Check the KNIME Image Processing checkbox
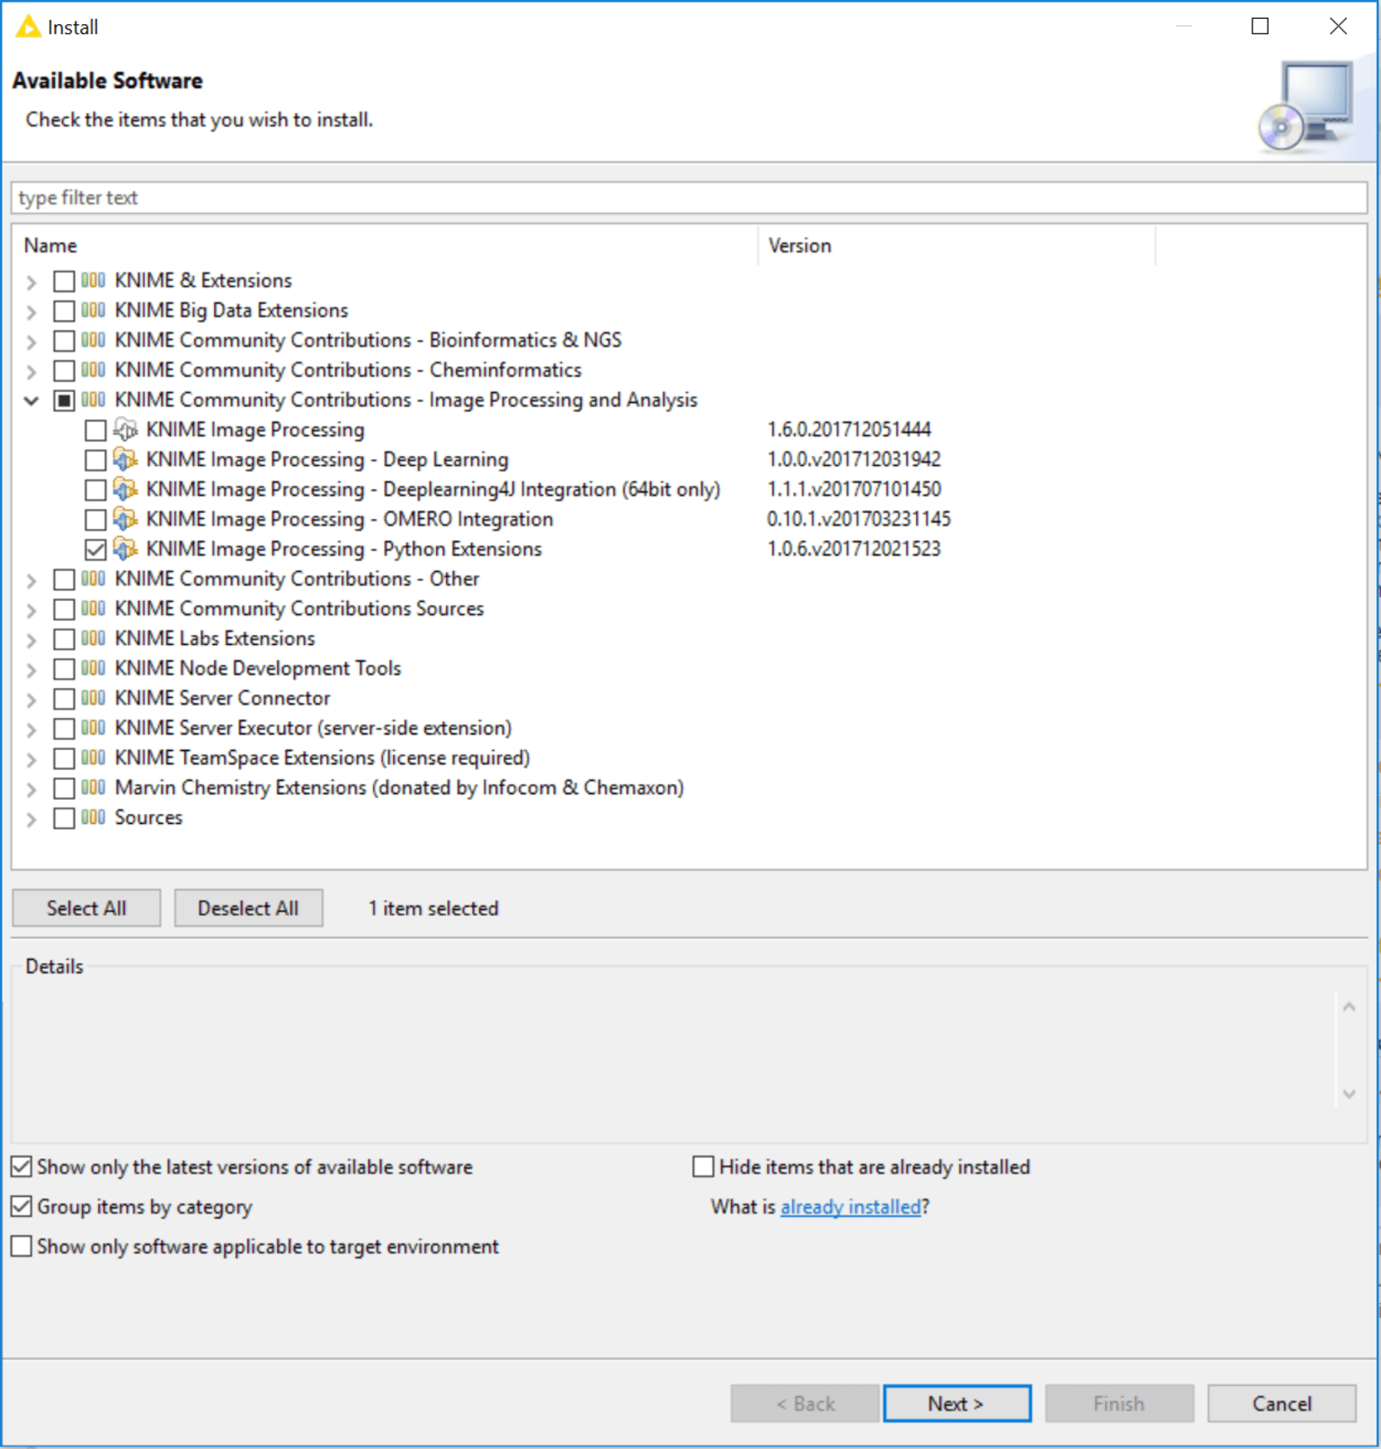 pyautogui.click(x=95, y=431)
